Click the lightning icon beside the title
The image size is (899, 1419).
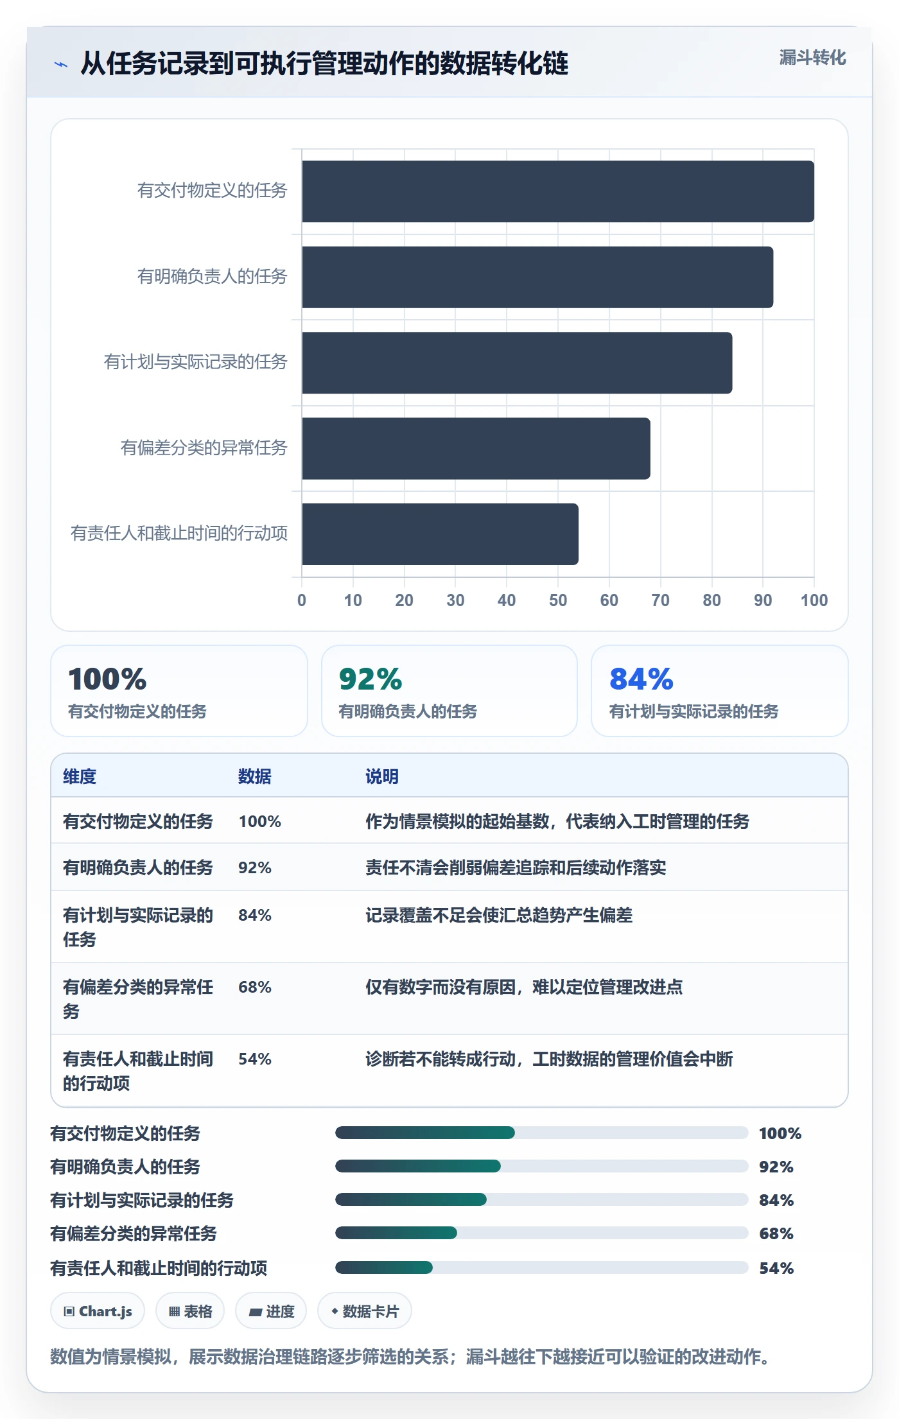[x=61, y=64]
